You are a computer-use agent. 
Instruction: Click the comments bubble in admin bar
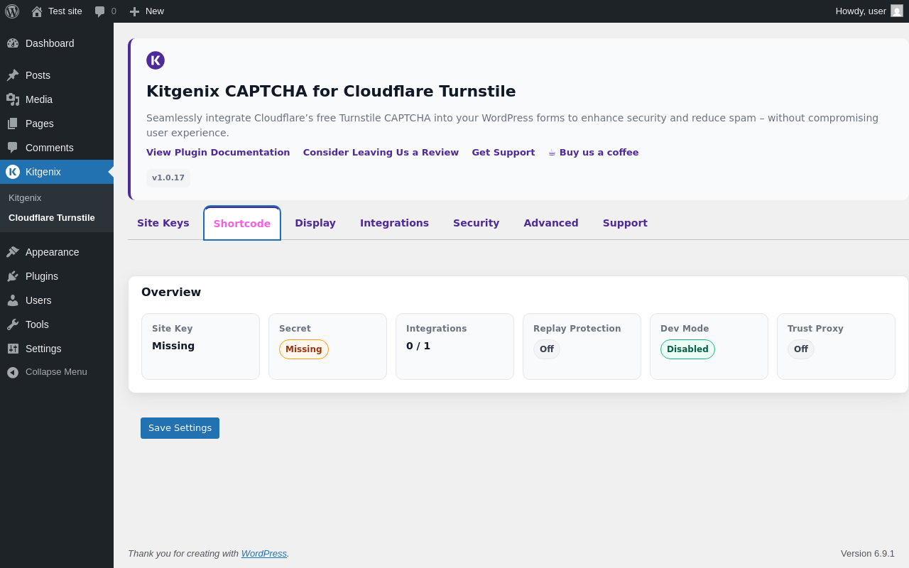coord(100,11)
